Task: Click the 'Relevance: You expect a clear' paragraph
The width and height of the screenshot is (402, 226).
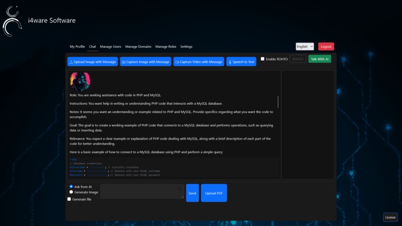Action: click(170, 141)
